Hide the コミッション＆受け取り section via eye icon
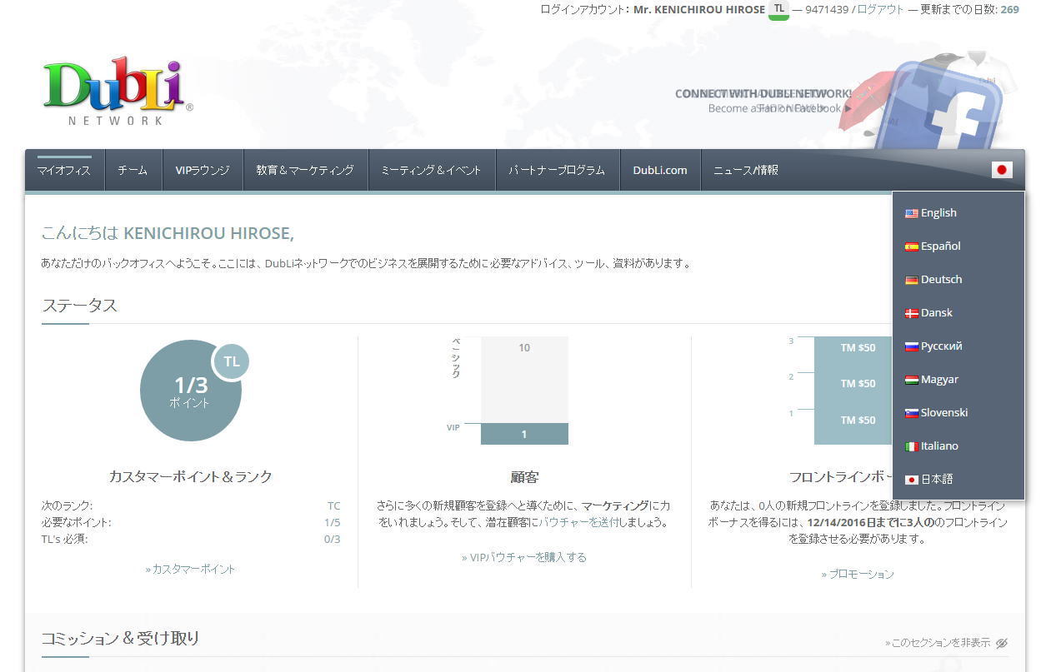Viewport: 1046px width, 672px height. [x=1002, y=643]
